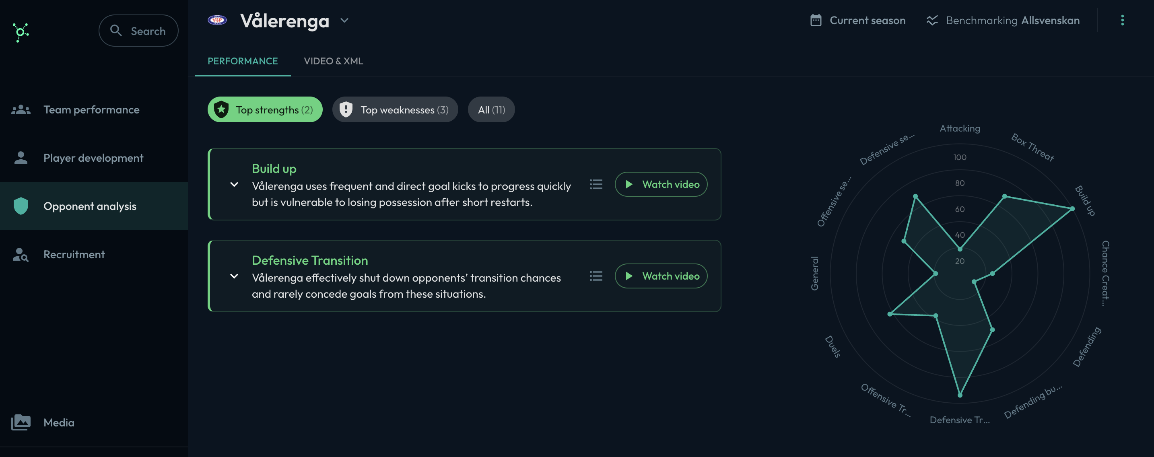Click the Opponent analysis shield icon
The image size is (1154, 457).
click(21, 206)
